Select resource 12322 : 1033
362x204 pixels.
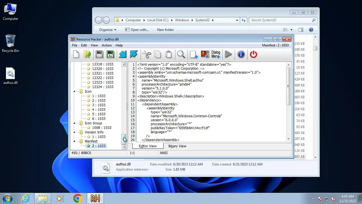[x=102, y=78]
